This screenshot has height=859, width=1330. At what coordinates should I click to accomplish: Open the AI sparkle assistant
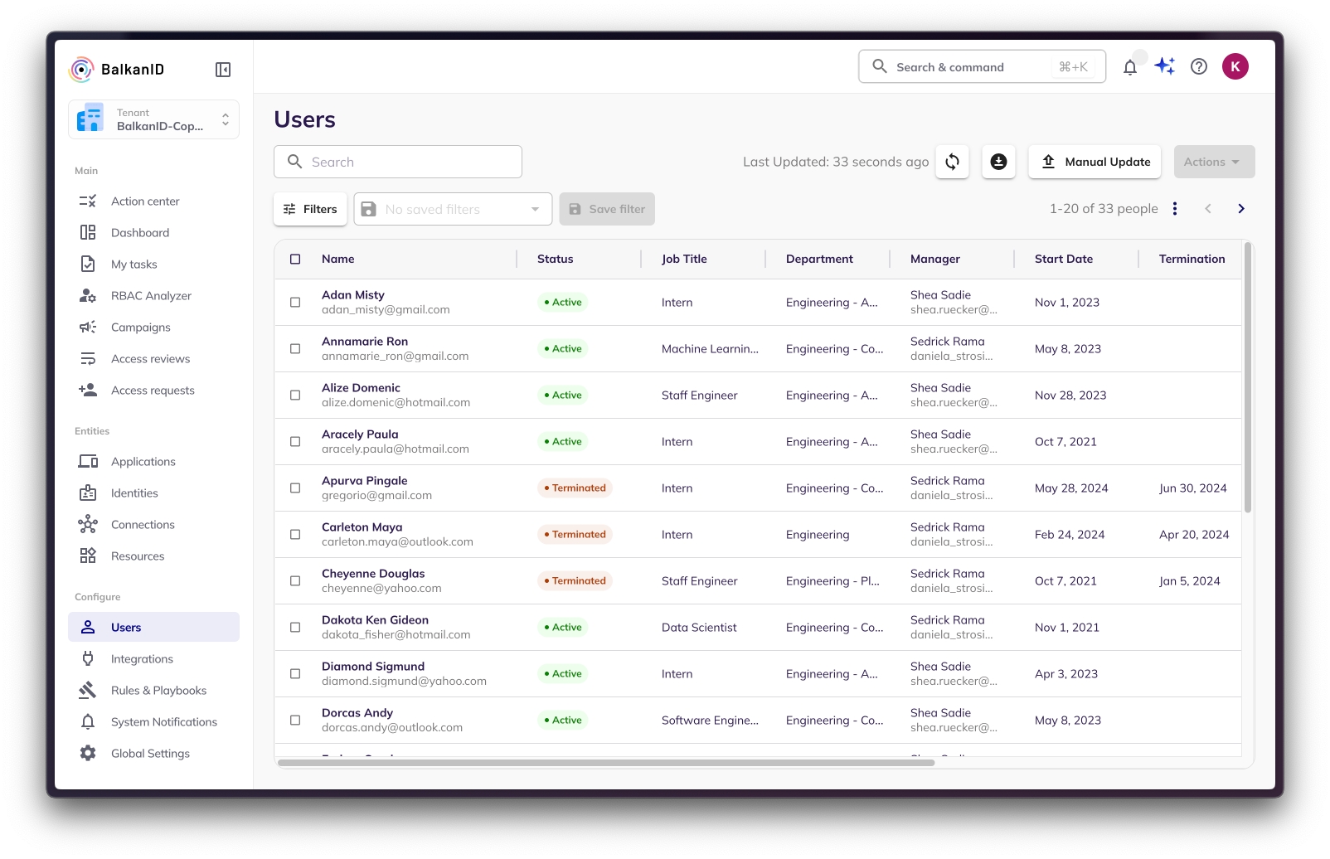[x=1165, y=66]
